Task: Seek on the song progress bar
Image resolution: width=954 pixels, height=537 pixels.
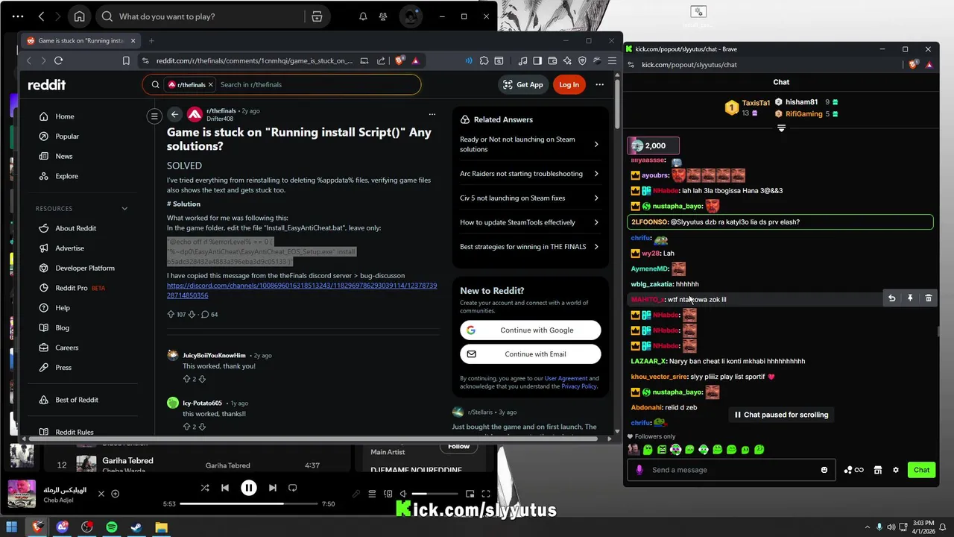Action: 248,504
